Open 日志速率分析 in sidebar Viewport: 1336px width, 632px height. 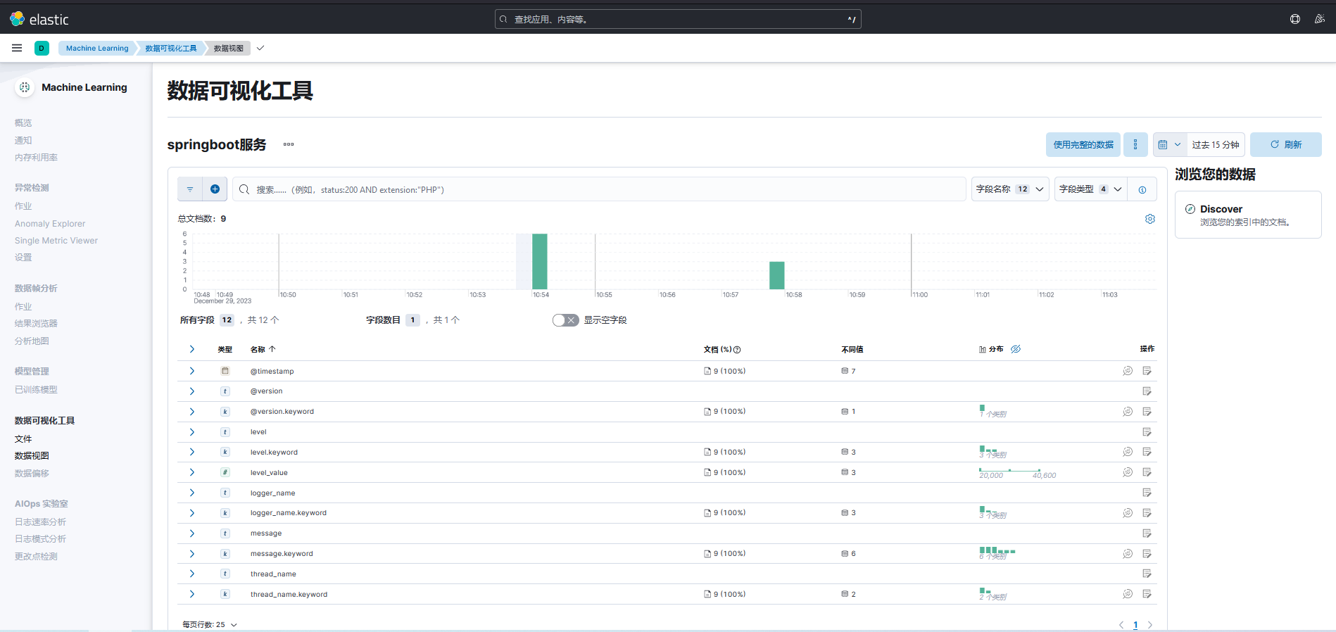coord(40,522)
